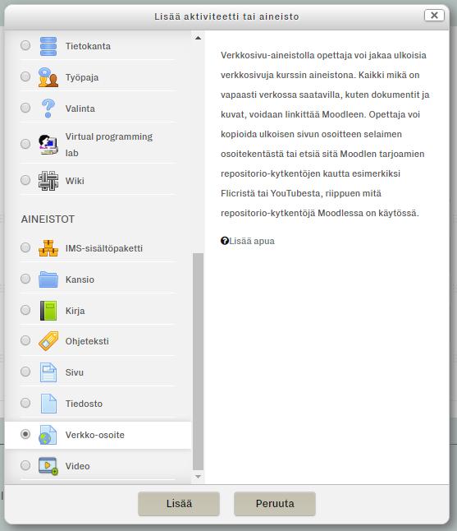Click the IMS-sisältöpaketti boxes icon
Viewport: 457px width, 531px height.
coord(48,248)
